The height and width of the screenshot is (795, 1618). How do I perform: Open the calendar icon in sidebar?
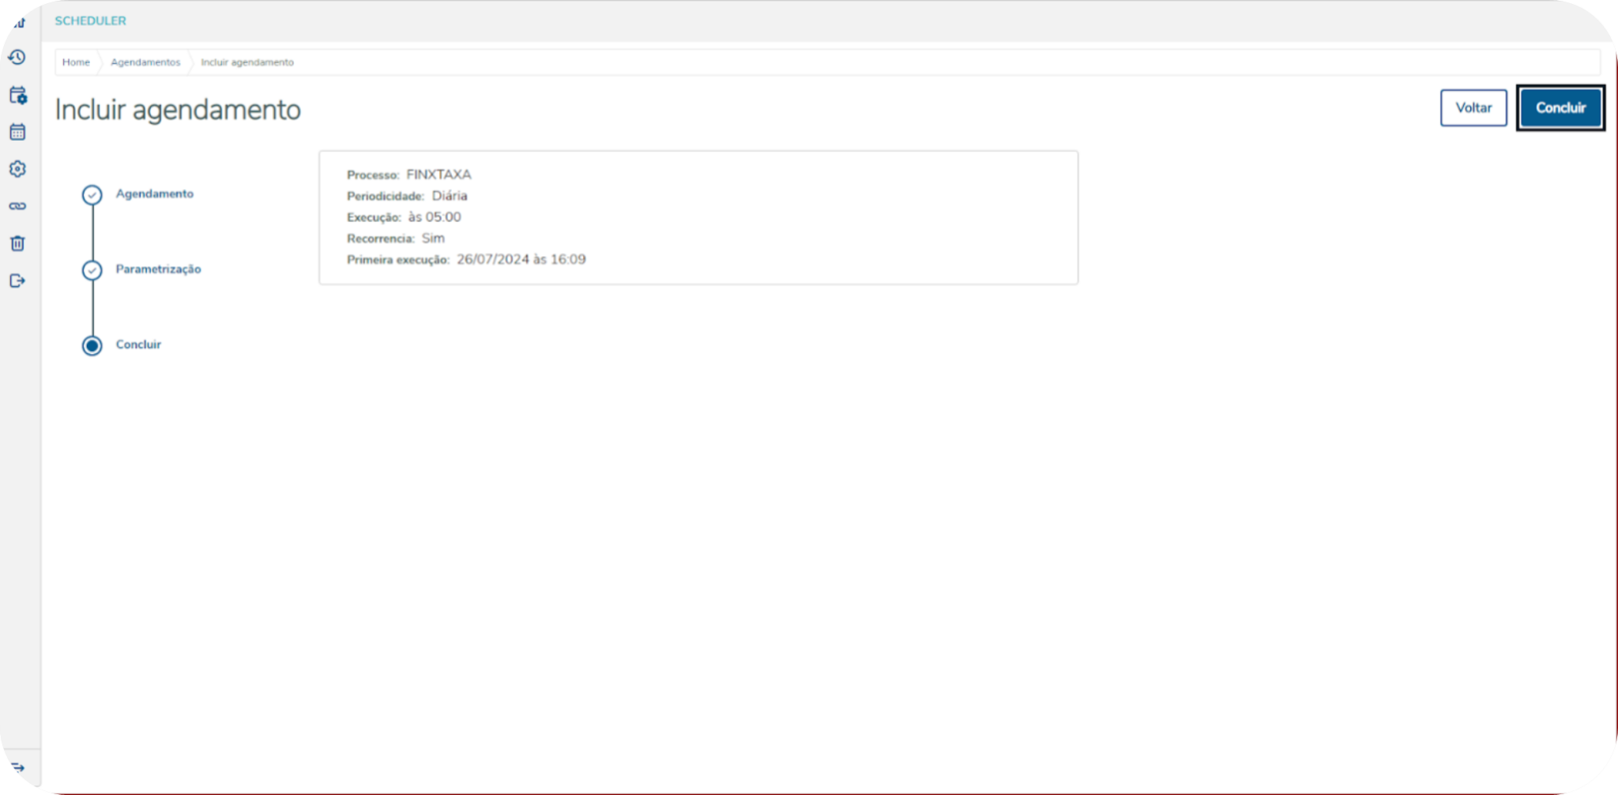pos(17,132)
